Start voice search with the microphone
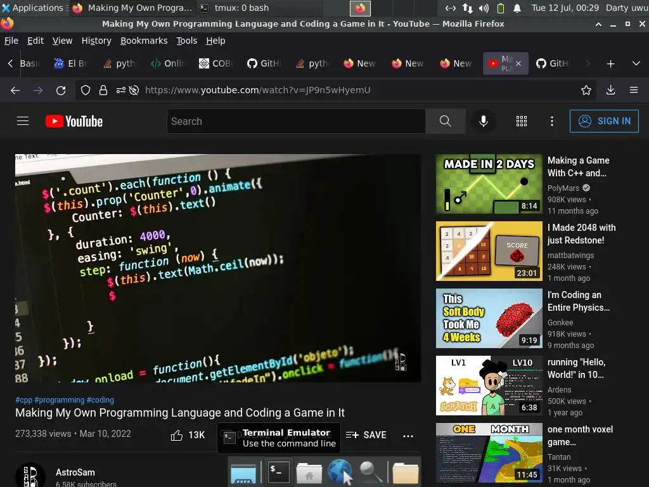The width and height of the screenshot is (649, 487). 483,121
